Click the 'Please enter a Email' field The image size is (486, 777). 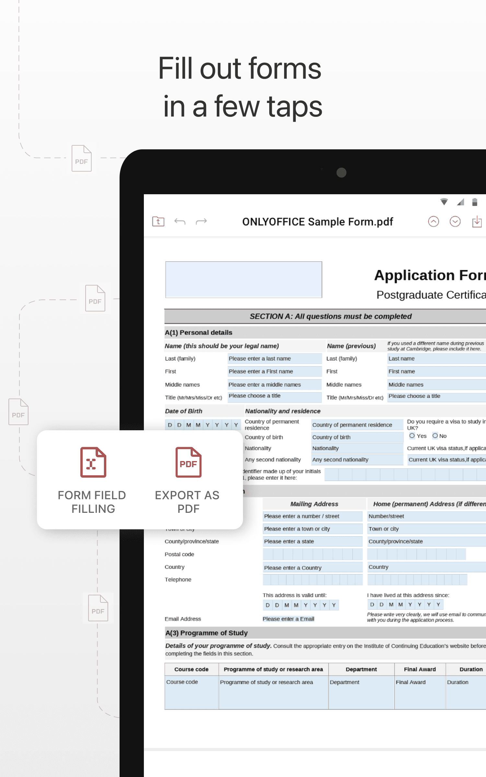288,619
